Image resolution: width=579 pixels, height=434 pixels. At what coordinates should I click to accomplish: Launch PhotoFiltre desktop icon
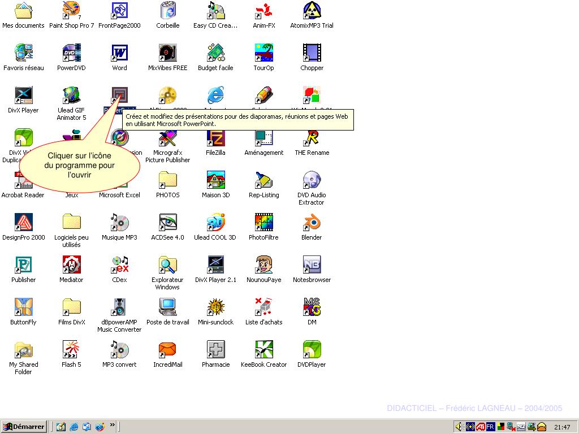[264, 222]
